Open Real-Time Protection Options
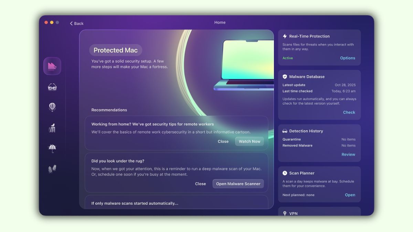This screenshot has height=232, width=413. click(348, 58)
